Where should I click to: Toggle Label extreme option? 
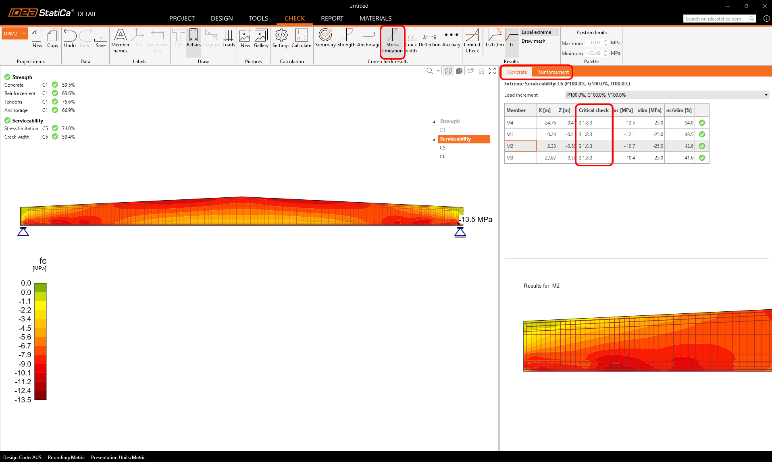pos(536,32)
